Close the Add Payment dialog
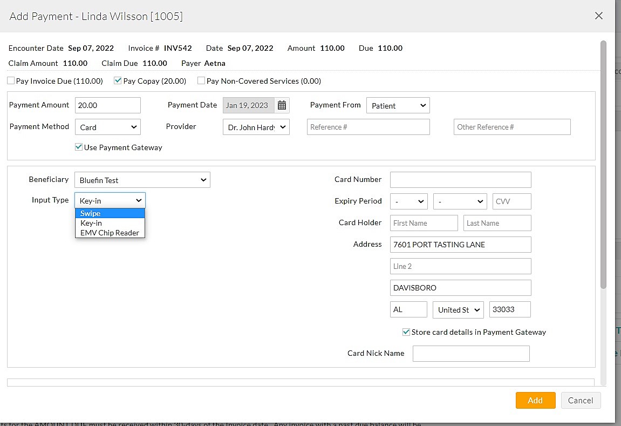 (x=599, y=16)
